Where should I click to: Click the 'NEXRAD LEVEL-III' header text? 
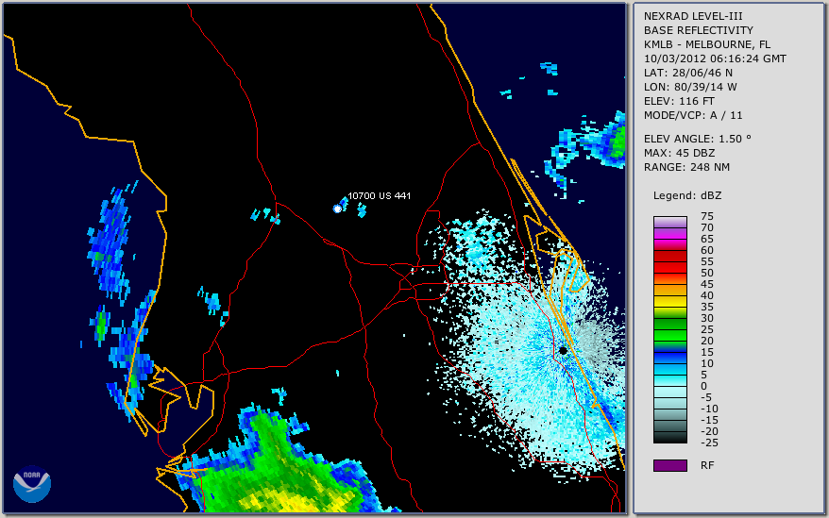(693, 16)
